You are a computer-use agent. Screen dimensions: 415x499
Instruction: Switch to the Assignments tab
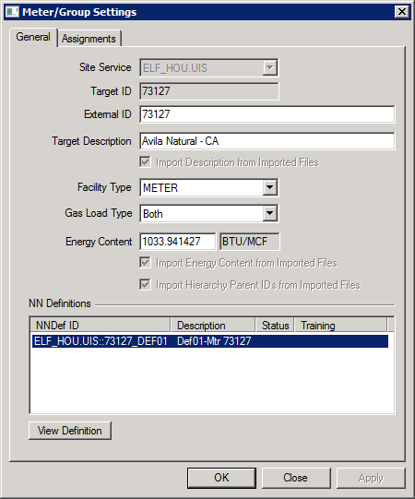coord(89,39)
